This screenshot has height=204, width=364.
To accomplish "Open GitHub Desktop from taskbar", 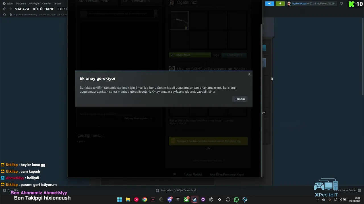I will 203,199.
